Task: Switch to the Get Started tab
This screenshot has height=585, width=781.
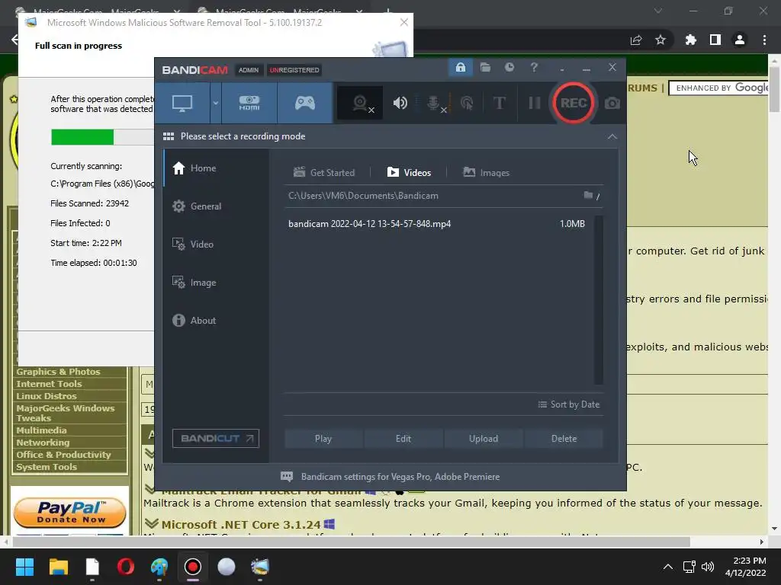Action: click(x=324, y=173)
